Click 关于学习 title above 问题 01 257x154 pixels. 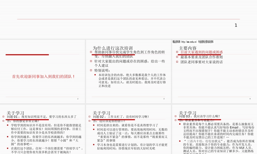point(15,113)
